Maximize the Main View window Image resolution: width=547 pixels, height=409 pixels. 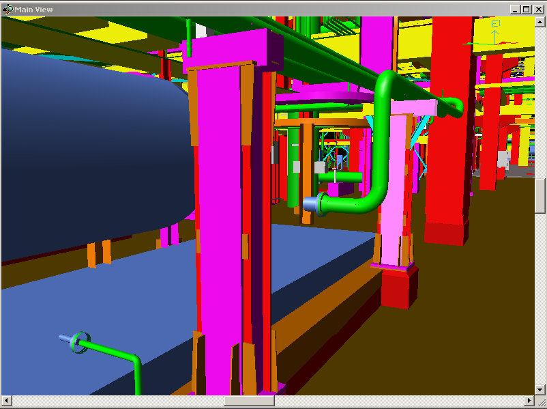[x=526, y=10]
